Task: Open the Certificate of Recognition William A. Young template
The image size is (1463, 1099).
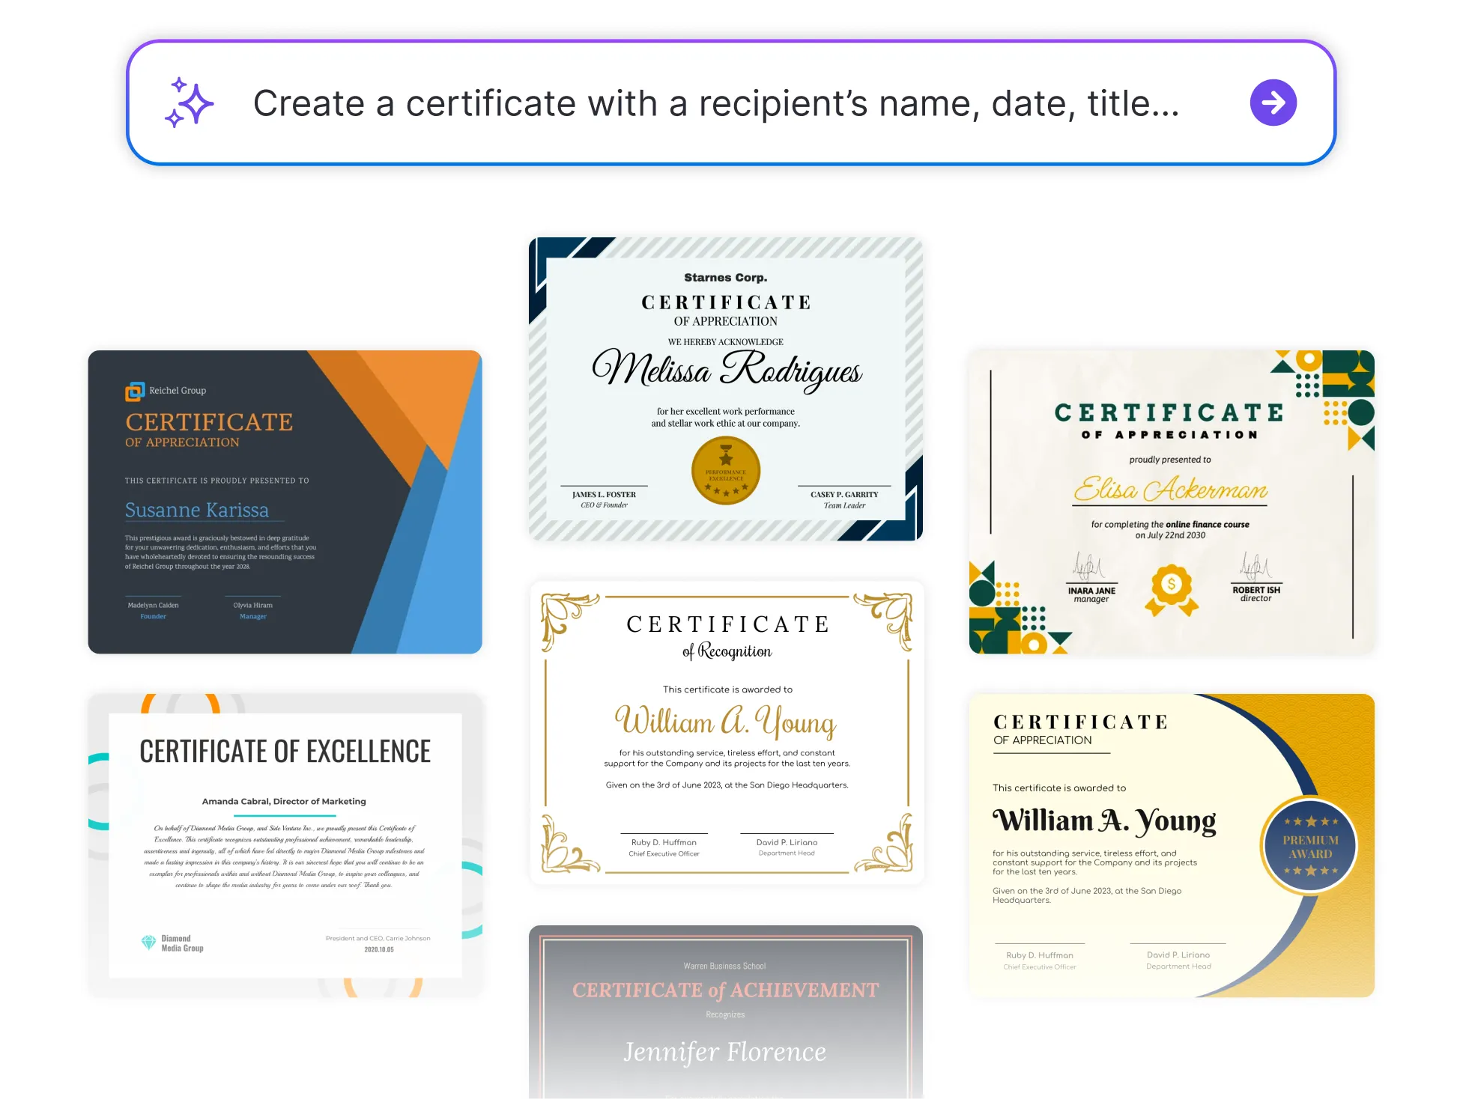Action: tap(726, 733)
